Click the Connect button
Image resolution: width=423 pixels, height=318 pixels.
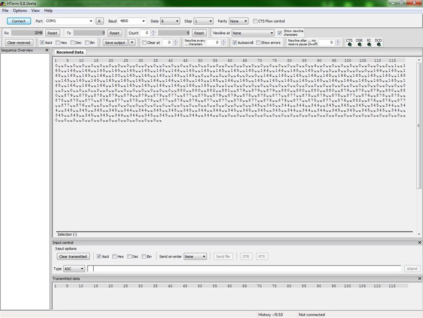[19, 21]
